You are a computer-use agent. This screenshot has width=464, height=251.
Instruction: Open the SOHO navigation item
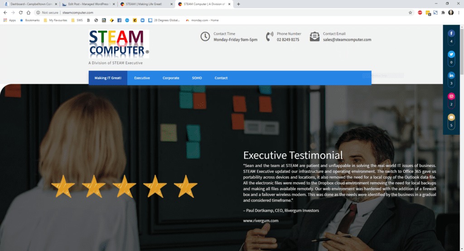tap(197, 78)
